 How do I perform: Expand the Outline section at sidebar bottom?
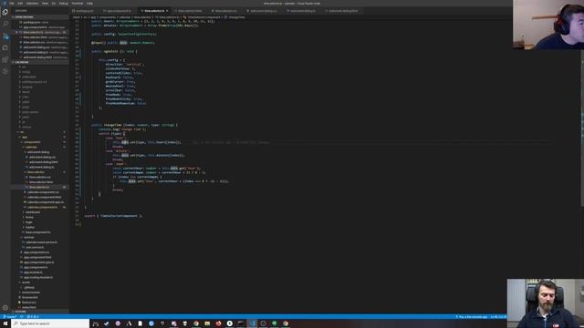(40, 312)
